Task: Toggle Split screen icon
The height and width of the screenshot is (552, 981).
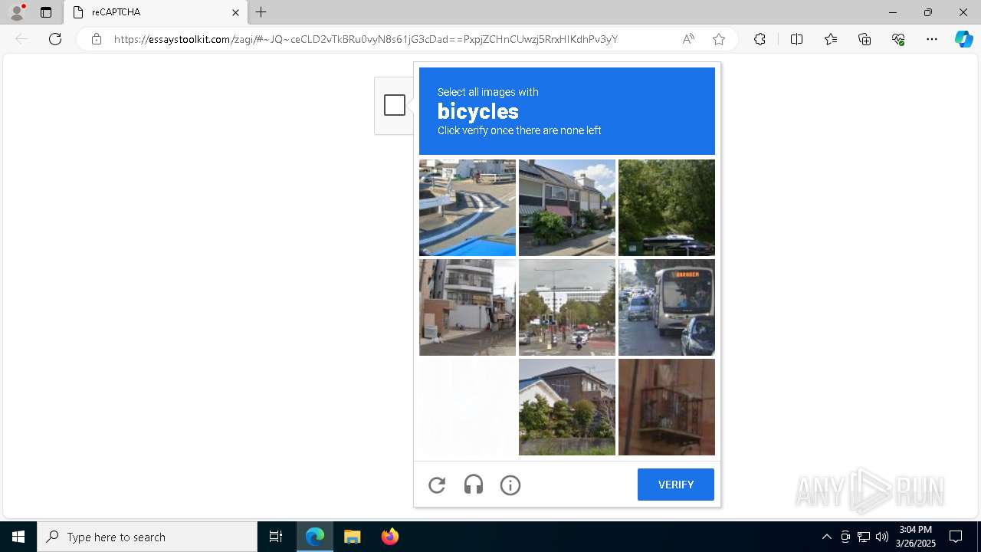Action: [796, 39]
